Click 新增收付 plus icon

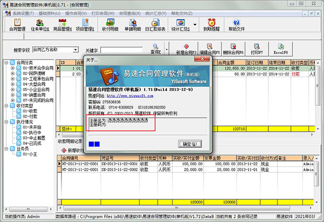pyautogui.click(x=64, y=150)
